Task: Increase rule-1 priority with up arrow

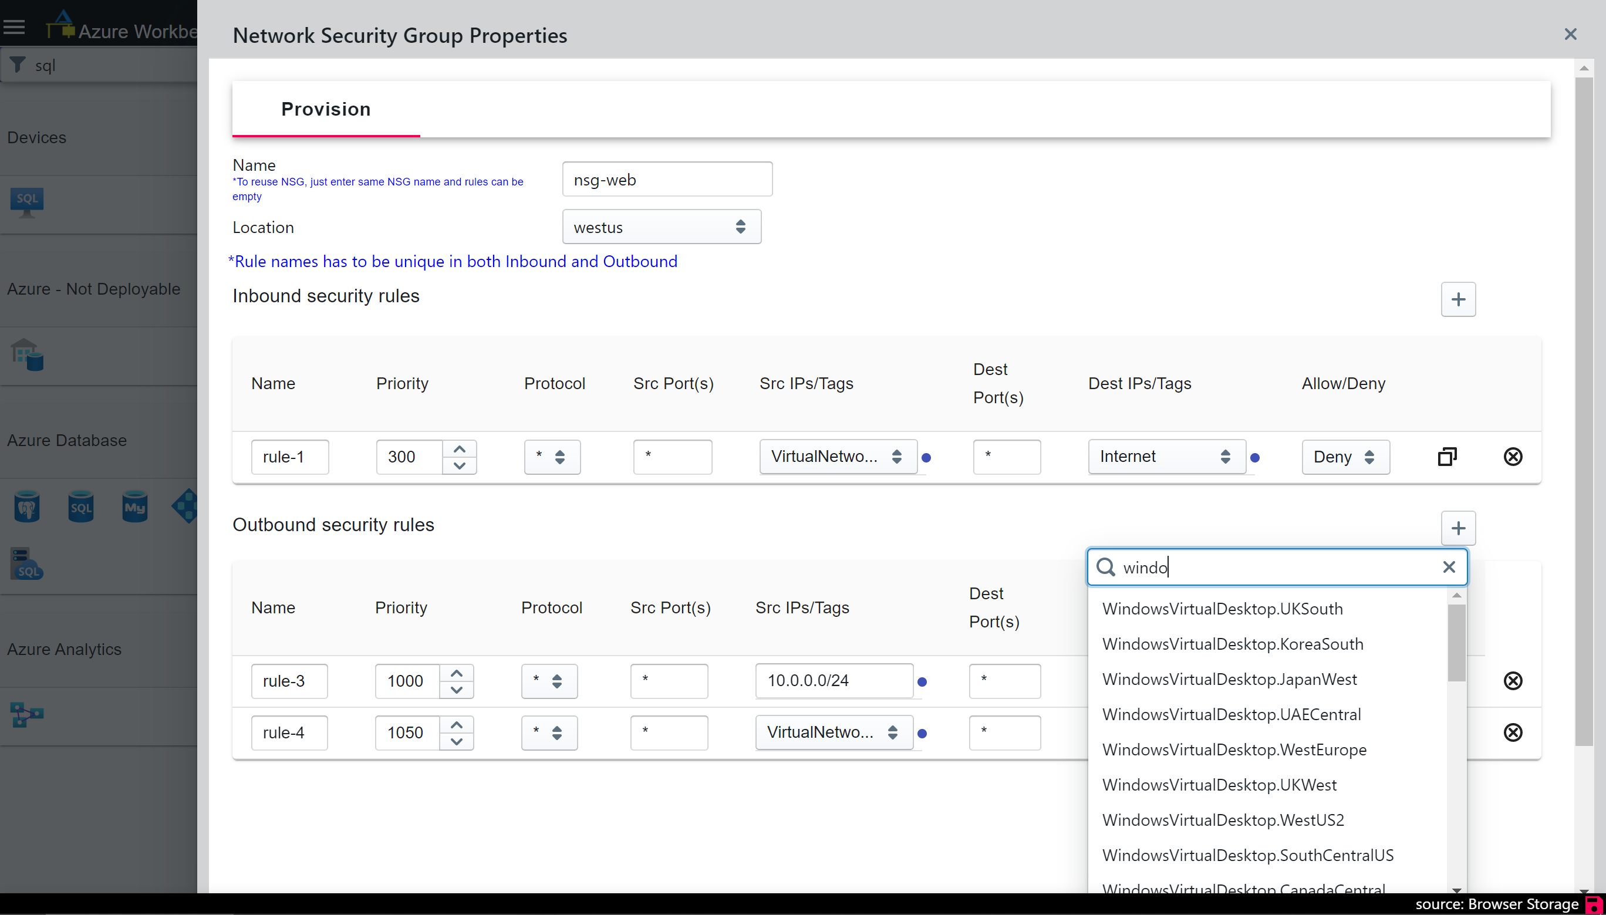Action: click(x=459, y=449)
